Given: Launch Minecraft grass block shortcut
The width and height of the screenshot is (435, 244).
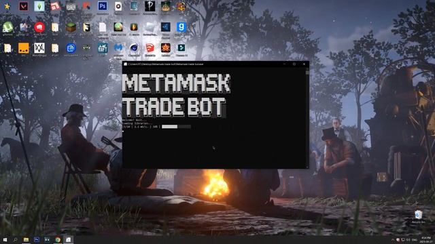Looking at the screenshot, I should 71,27.
